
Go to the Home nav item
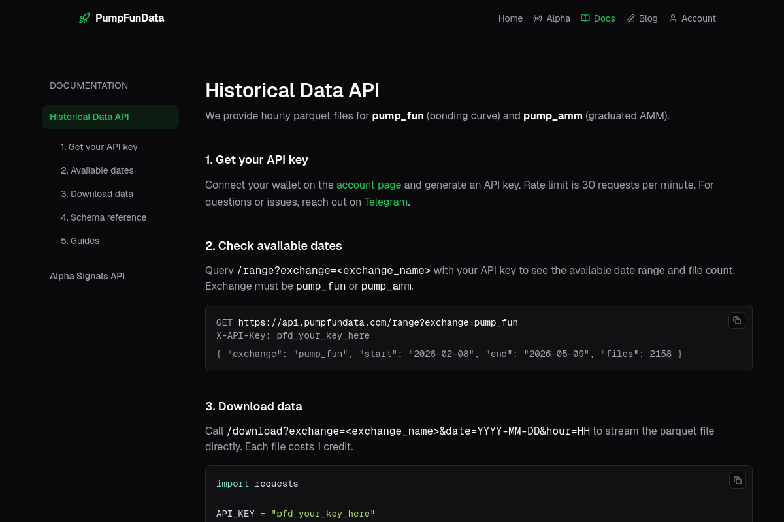click(510, 18)
